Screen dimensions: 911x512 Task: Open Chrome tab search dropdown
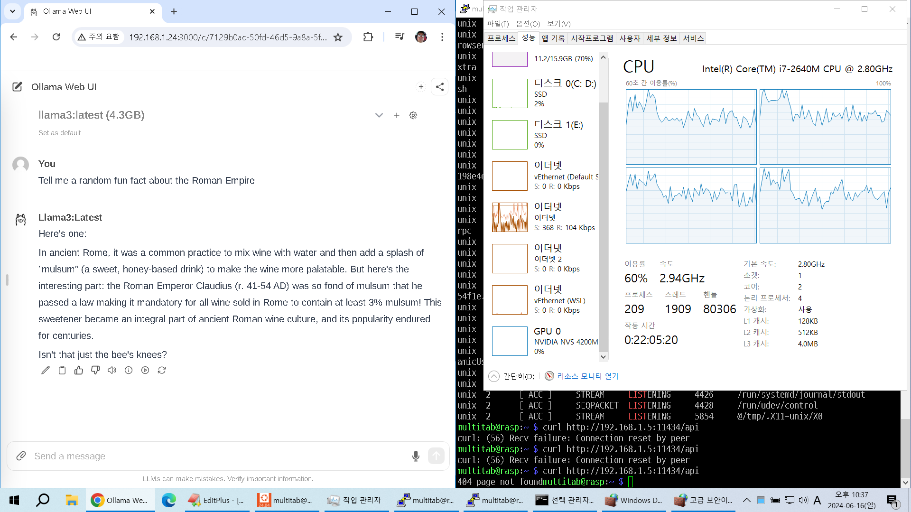point(12,11)
